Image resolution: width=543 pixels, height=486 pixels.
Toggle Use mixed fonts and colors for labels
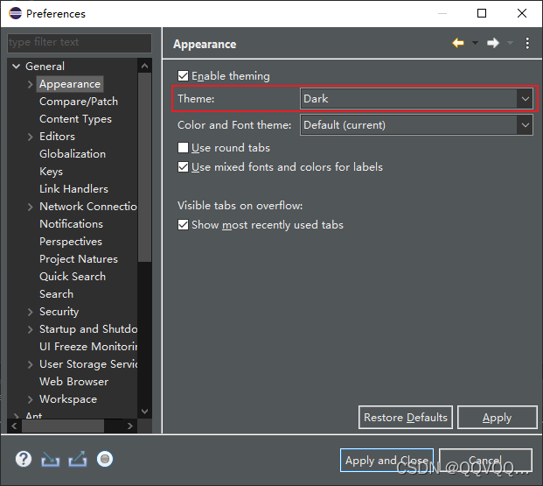183,167
